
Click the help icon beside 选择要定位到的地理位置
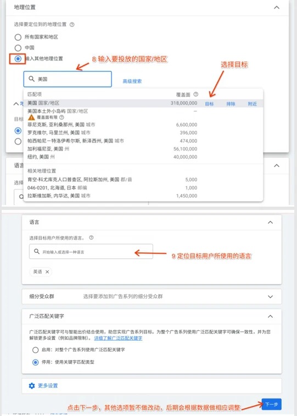tap(72, 24)
